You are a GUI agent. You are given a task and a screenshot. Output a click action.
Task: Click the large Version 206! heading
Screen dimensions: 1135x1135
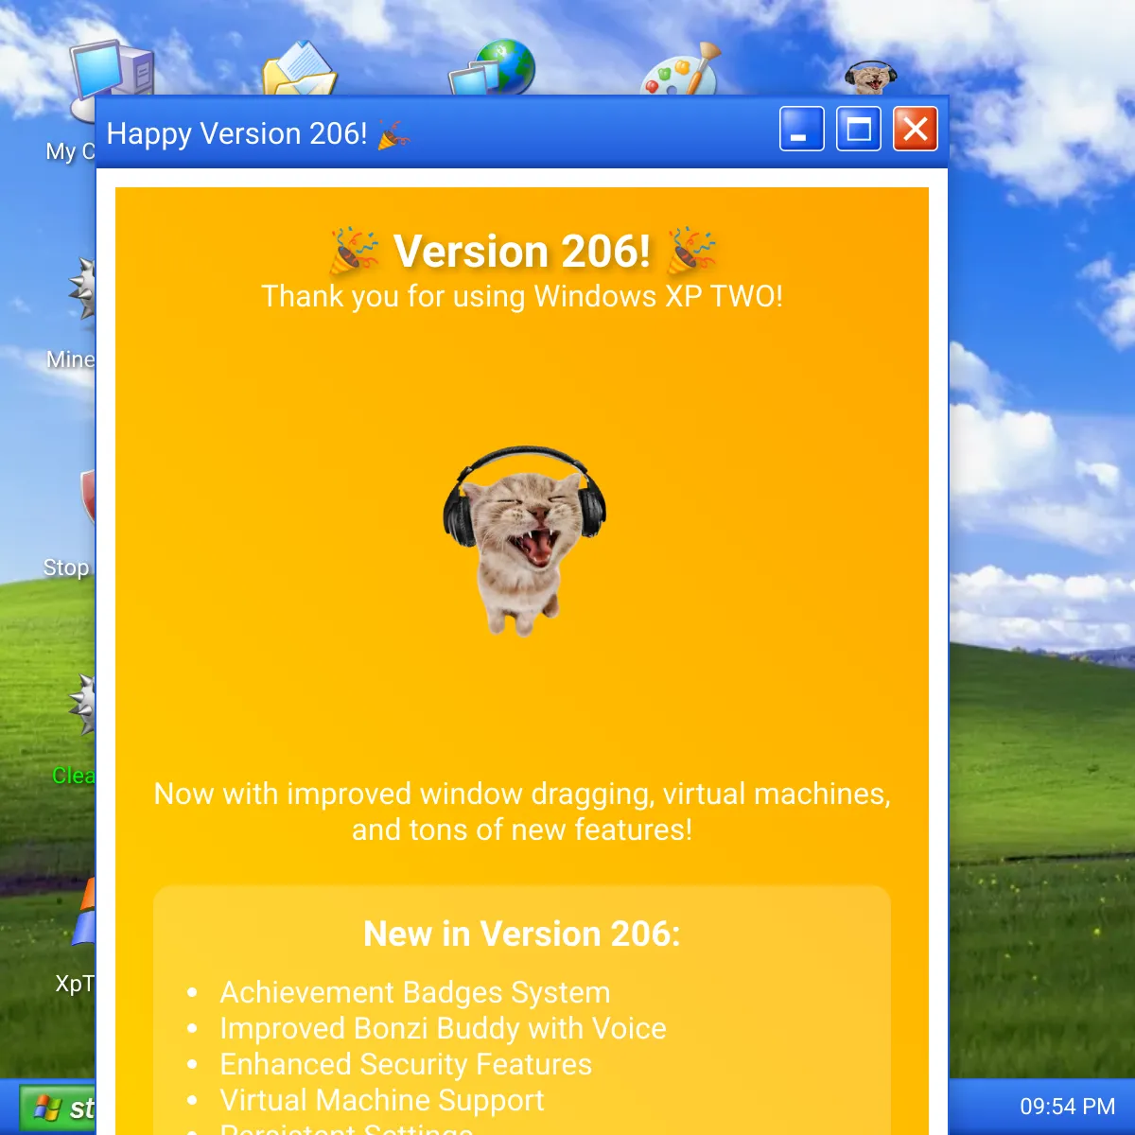click(522, 251)
